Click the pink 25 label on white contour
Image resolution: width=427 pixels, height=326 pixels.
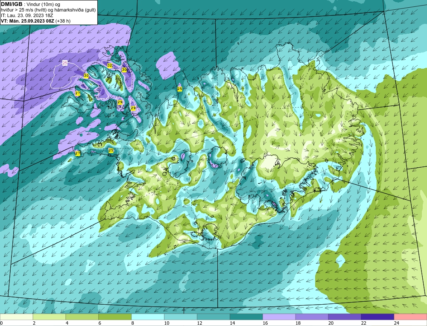[65, 63]
